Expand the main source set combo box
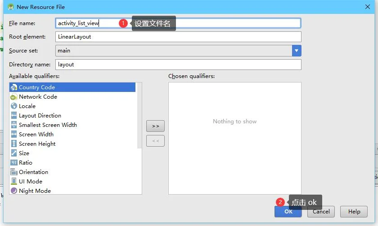 tap(178, 51)
